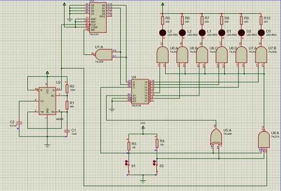This screenshot has width=281, height=191.
Task: Select the U6:A AND gate
Action: (x=163, y=55)
